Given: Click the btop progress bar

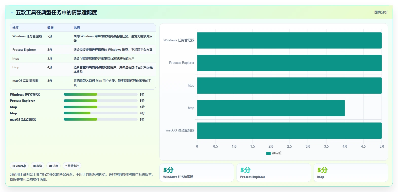Looking at the screenshot, I should pyautogui.click(x=101, y=113).
